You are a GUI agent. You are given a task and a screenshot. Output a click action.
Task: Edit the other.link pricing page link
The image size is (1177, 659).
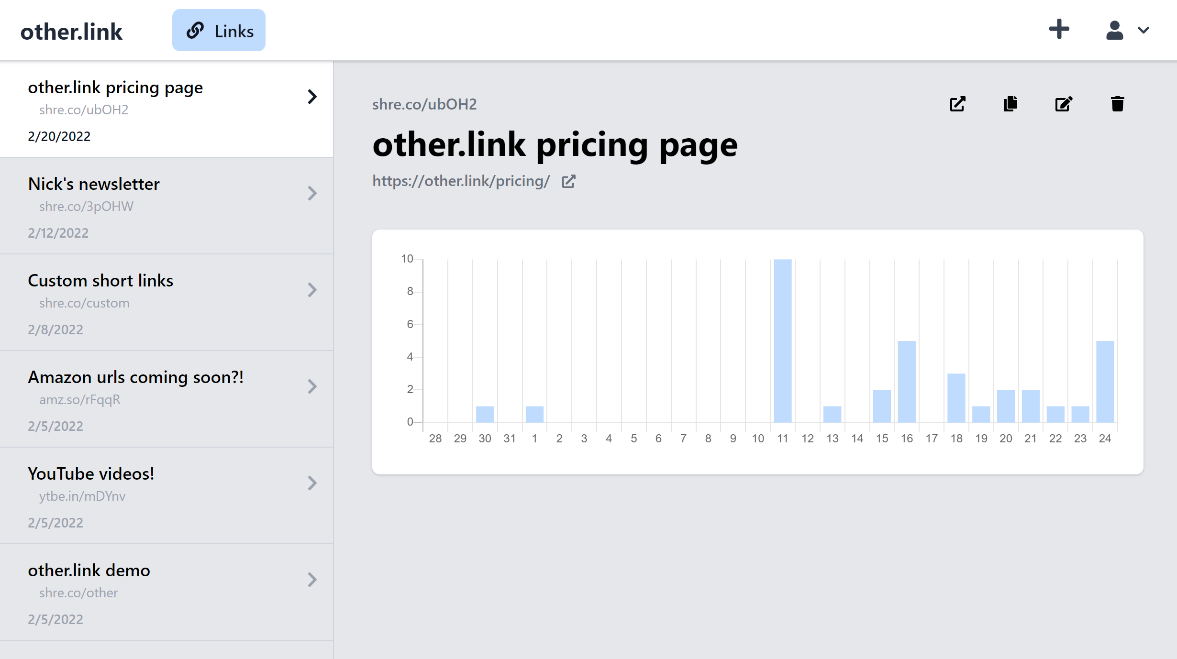(x=1064, y=104)
